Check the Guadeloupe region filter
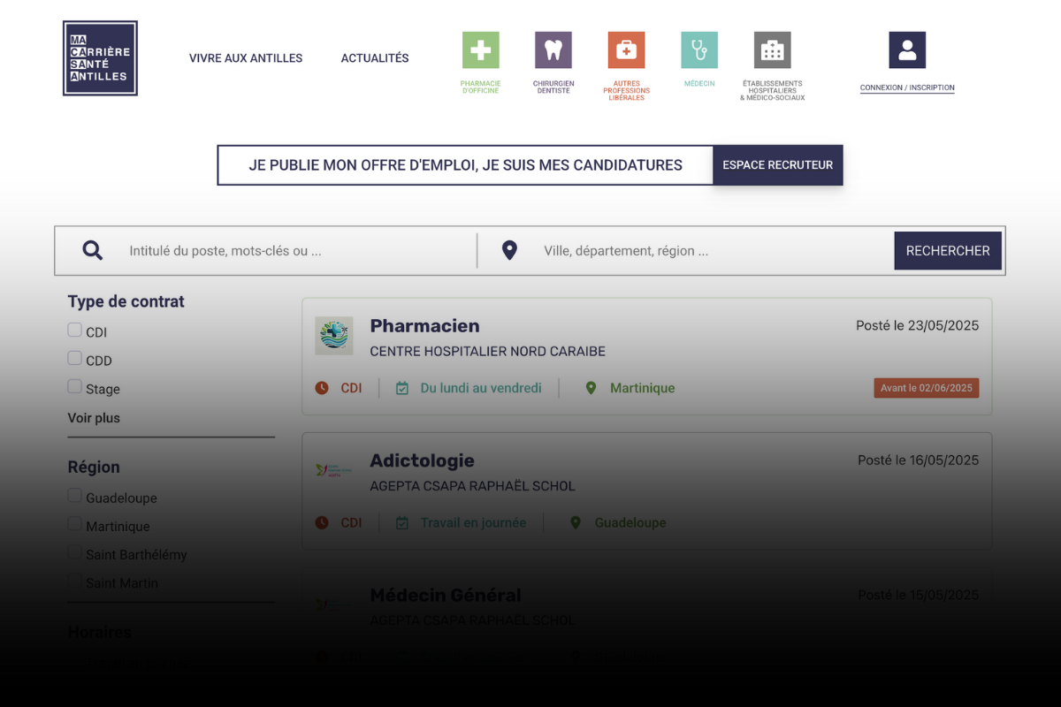 coord(75,497)
